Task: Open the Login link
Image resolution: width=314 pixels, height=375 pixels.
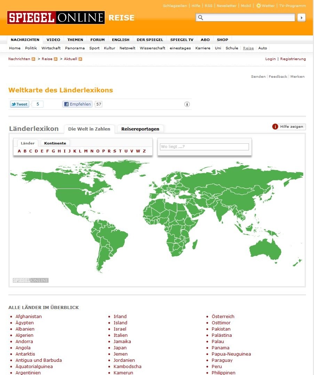Action: 271,59
